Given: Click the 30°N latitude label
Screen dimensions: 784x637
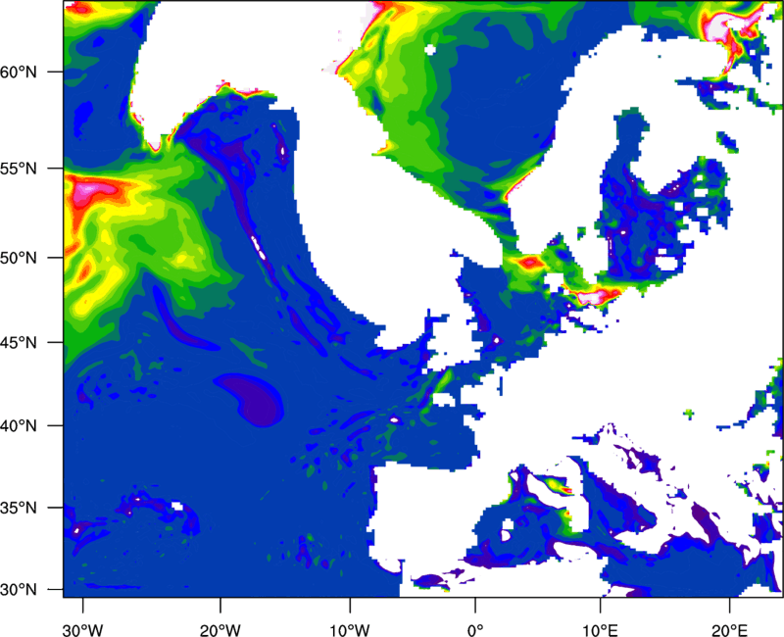Looking at the screenshot, I should [x=19, y=590].
